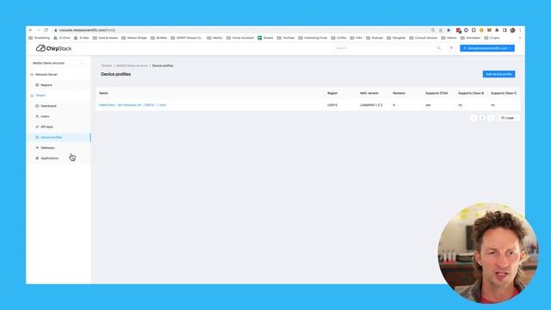Open the user account dropdown button

[x=487, y=48]
